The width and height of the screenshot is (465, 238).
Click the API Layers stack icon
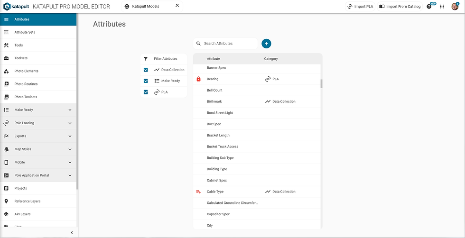[6, 214]
